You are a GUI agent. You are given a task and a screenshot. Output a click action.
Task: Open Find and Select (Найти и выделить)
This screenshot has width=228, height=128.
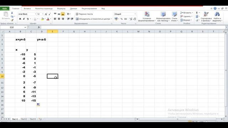217,17
